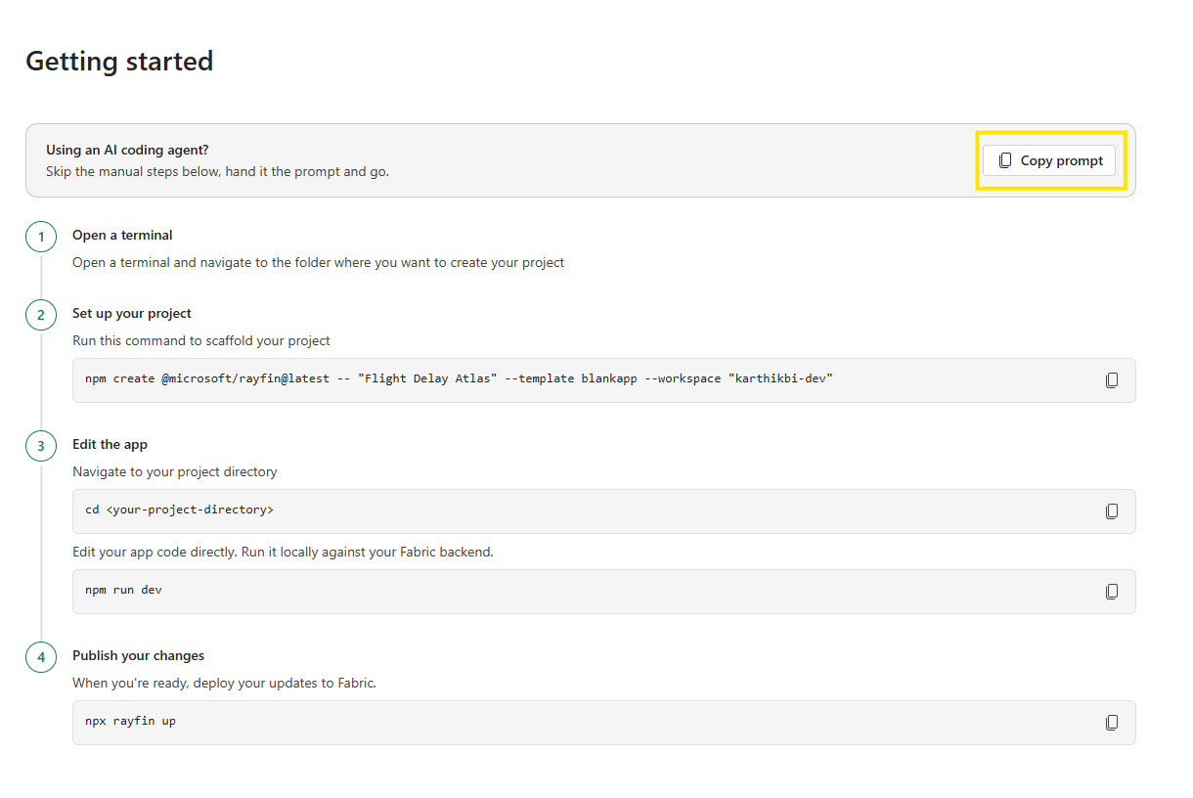Click the Edit your app code directly sentence
The image size is (1193, 798).
[x=283, y=552]
